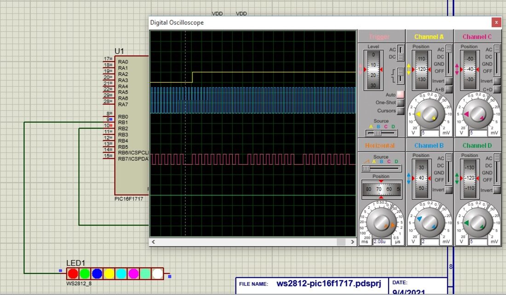Click the trigger source A B C D slider
Viewport: 506px width, 295px height.
pyautogui.click(x=381, y=133)
